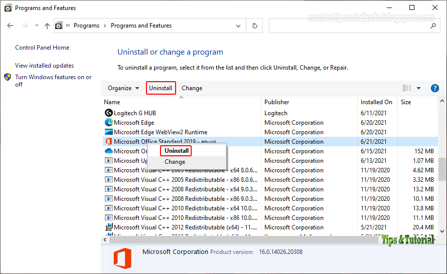This screenshot has width=447, height=274.
Task: Open View installed updates link
Action: [44, 66]
